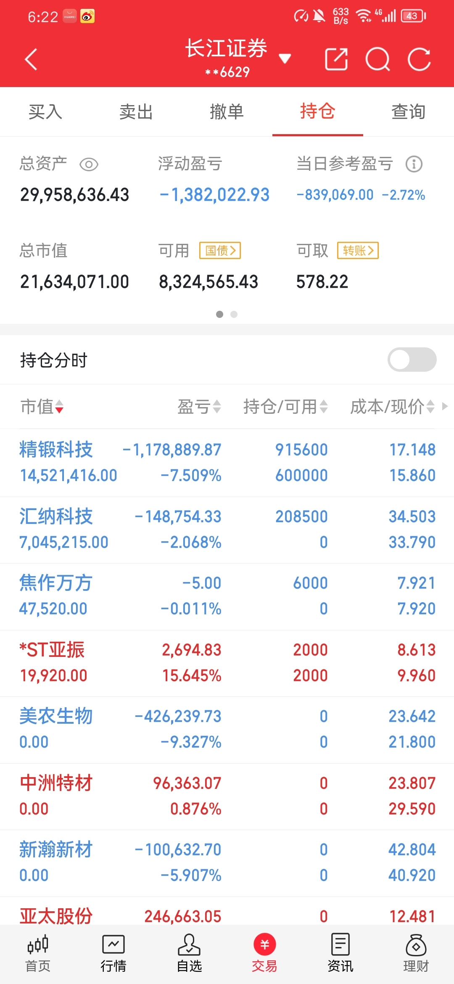Sort by 盈亏 column header
Screen dimensions: 454x984
point(199,407)
